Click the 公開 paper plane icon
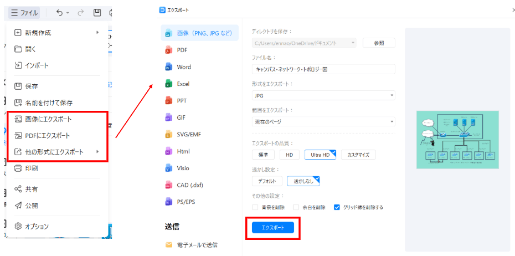515x256 pixels. [18, 206]
